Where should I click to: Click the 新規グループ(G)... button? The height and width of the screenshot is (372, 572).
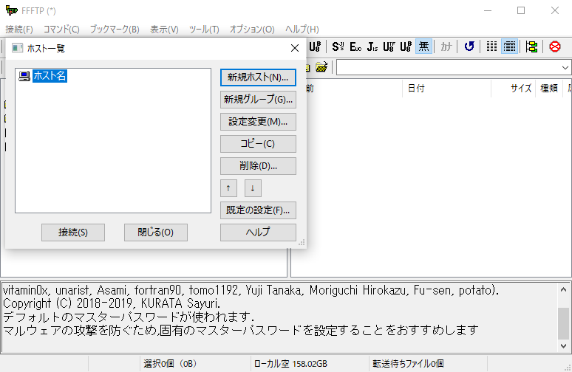click(x=258, y=100)
